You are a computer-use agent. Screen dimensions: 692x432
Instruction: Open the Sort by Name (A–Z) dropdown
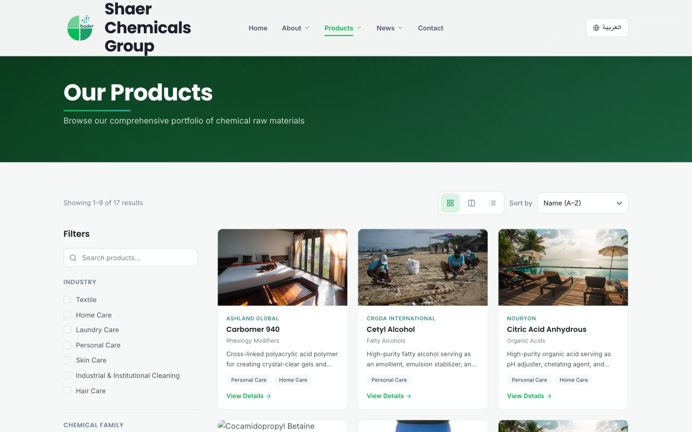tap(582, 203)
